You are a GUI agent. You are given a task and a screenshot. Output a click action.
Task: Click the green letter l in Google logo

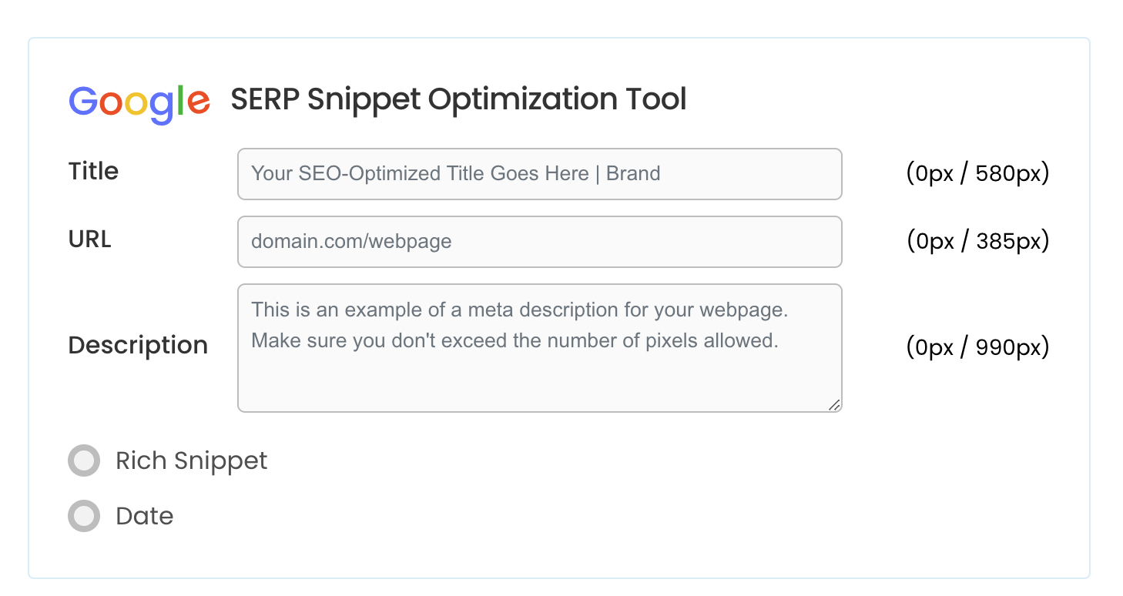click(179, 100)
